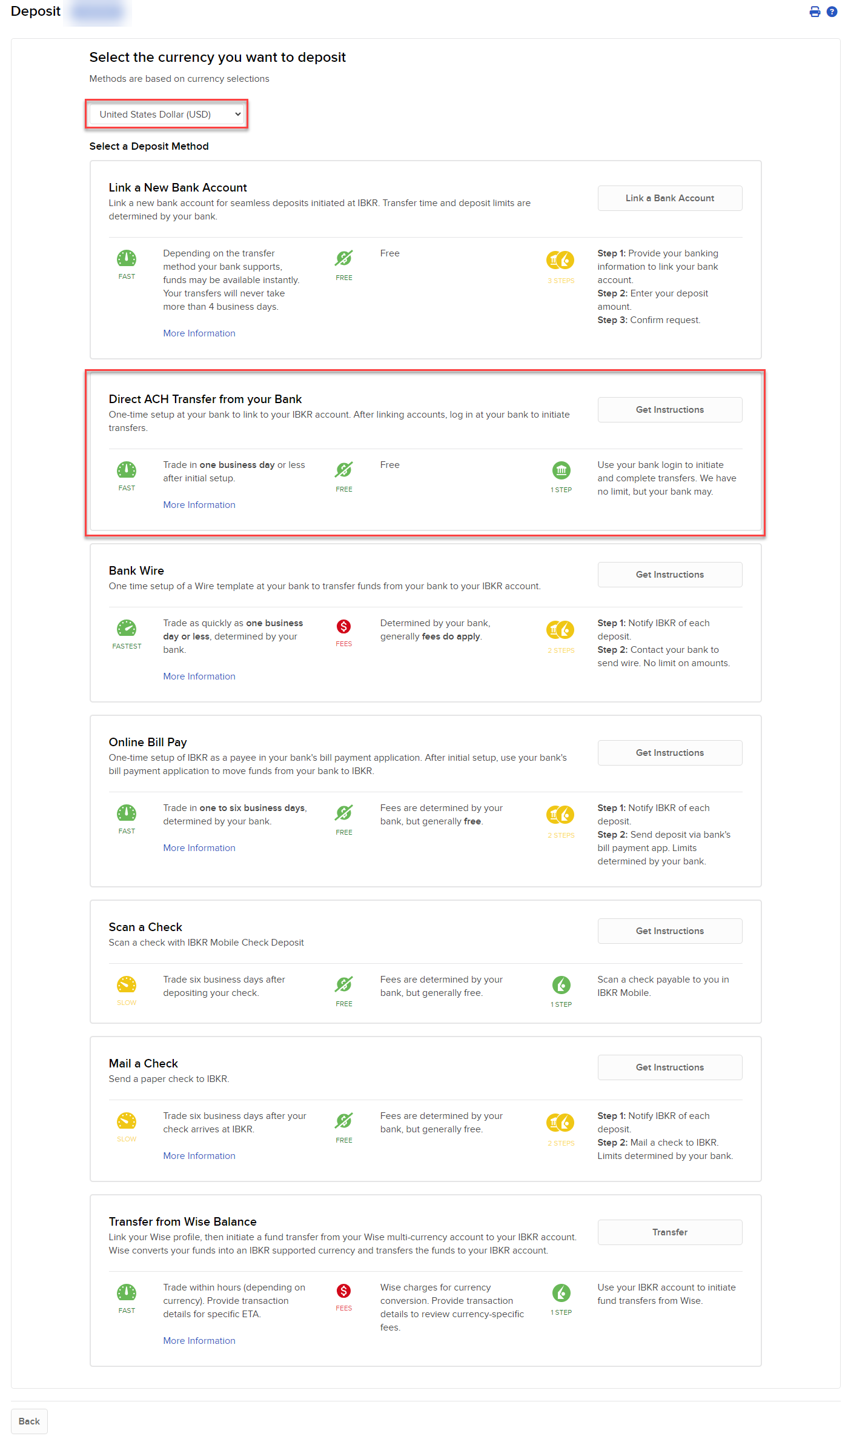Click the Link a Bank Account button
The height and width of the screenshot is (1436, 848).
669,198
